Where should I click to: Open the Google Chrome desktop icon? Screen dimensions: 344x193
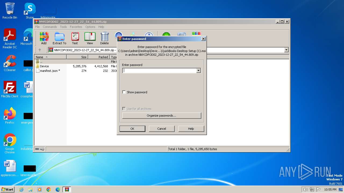pos(10,143)
